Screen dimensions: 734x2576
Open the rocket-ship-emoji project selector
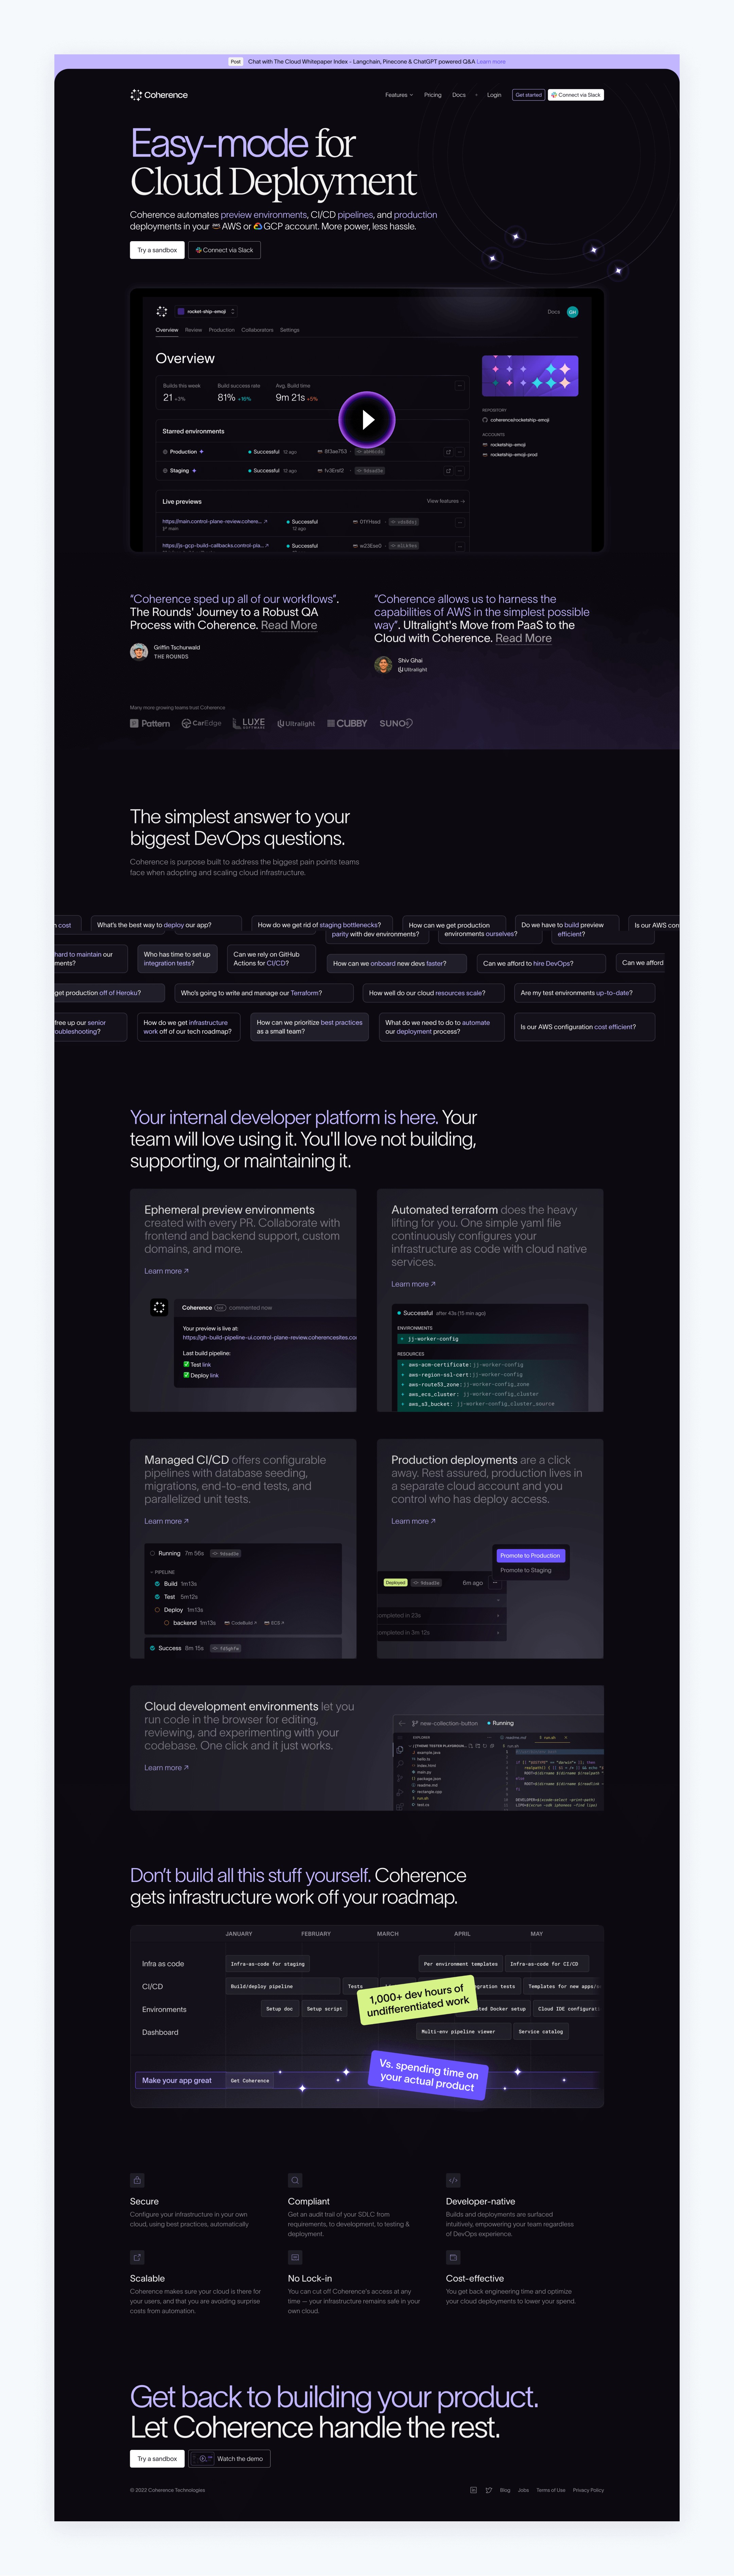206,312
